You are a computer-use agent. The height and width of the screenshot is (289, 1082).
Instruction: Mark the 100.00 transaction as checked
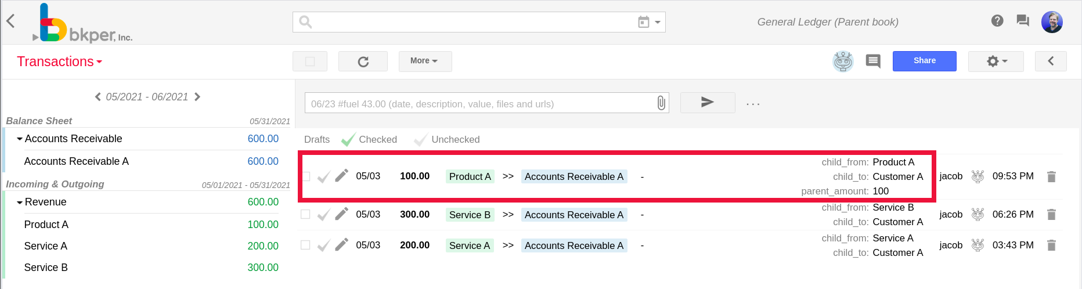(324, 176)
